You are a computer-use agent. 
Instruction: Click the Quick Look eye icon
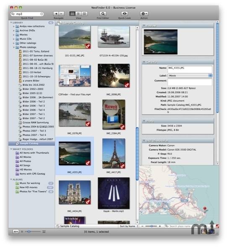point(124,14)
